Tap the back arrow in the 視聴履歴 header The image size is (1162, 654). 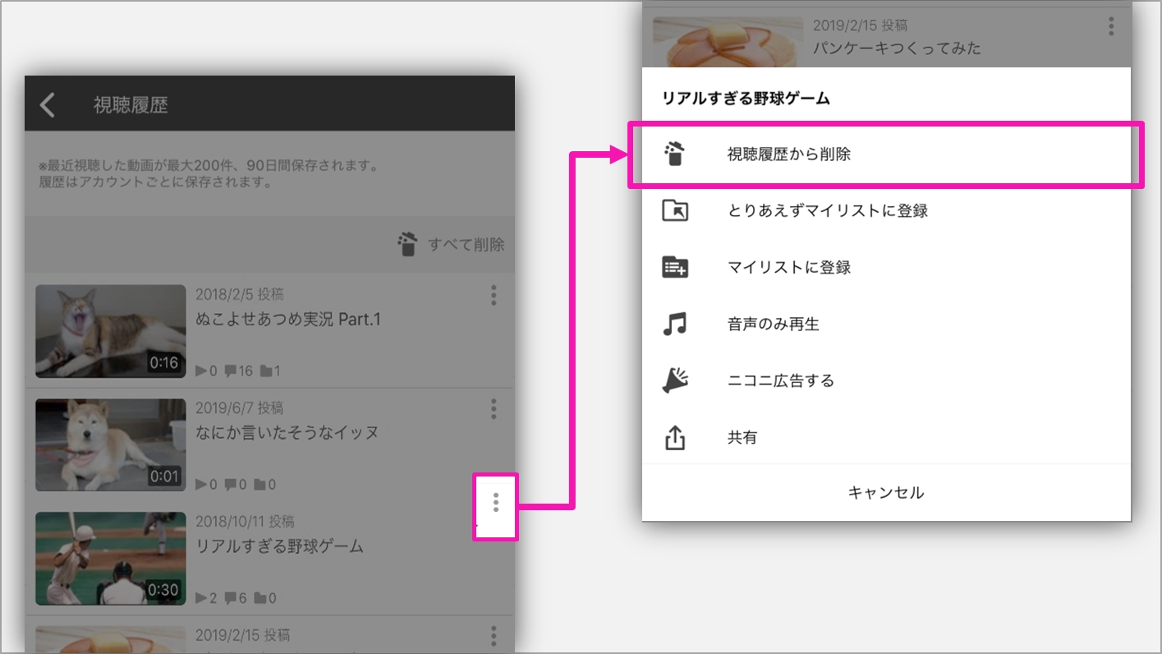[48, 104]
